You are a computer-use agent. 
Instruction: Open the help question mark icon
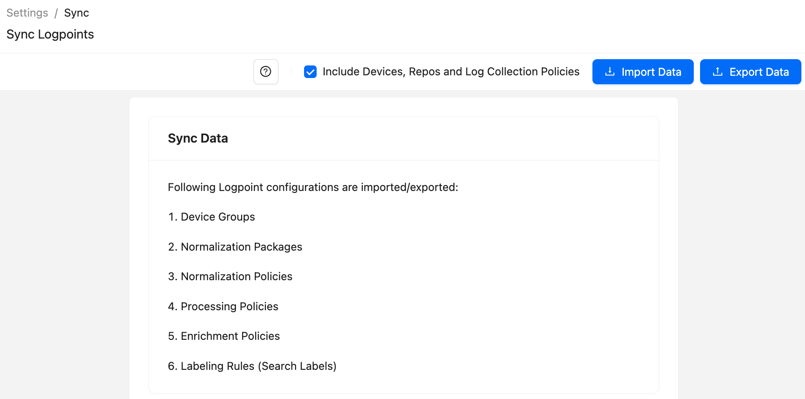point(266,72)
